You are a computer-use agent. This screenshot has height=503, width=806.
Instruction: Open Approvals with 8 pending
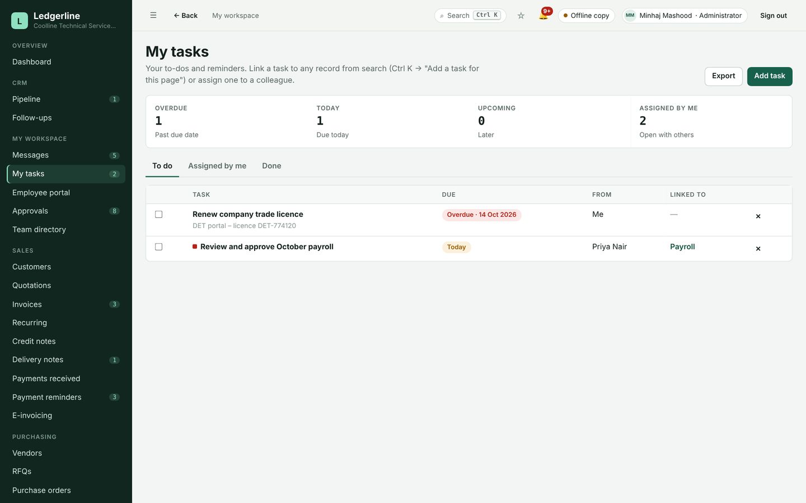66,211
